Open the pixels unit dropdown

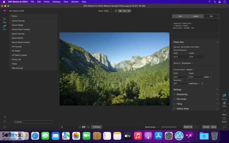coord(208,77)
